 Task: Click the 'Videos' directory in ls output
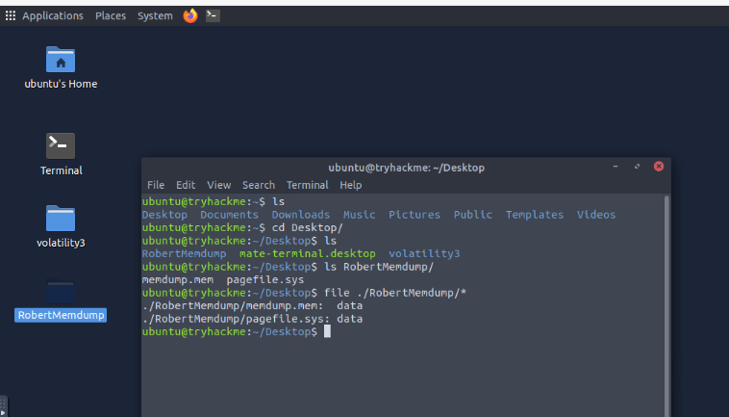[596, 215]
